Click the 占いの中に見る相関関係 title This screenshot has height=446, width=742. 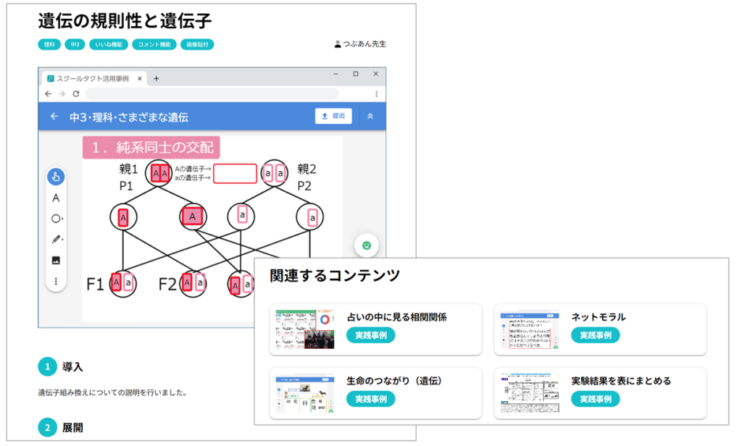coord(396,317)
